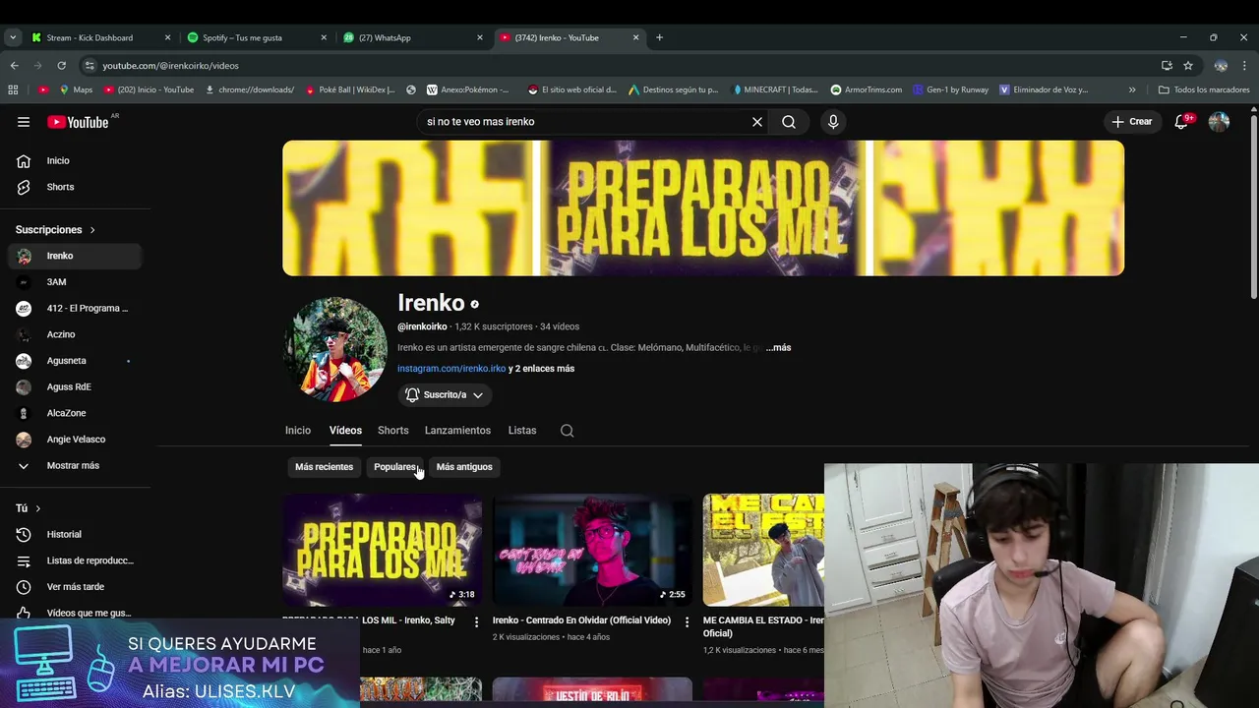Open the YouTube hamburger guide menu
Screen dimensions: 1259x708
click(24, 122)
